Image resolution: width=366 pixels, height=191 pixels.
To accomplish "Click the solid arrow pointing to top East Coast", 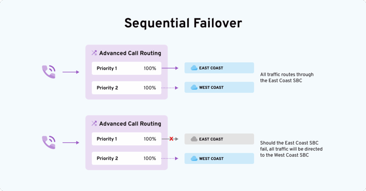I will point(170,68).
